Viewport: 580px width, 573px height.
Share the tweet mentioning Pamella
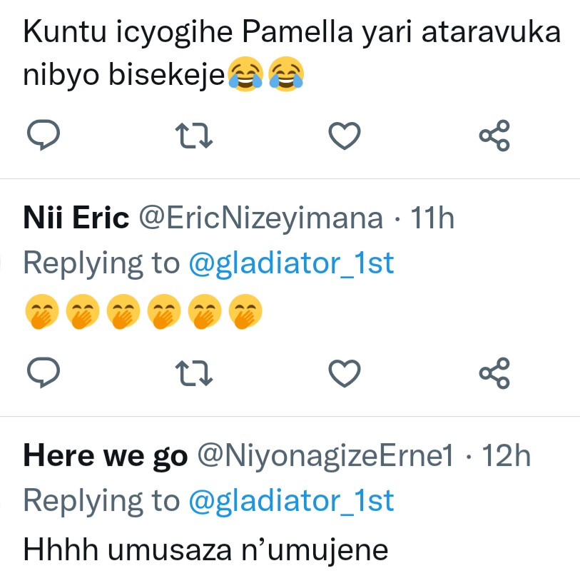pyautogui.click(x=494, y=135)
